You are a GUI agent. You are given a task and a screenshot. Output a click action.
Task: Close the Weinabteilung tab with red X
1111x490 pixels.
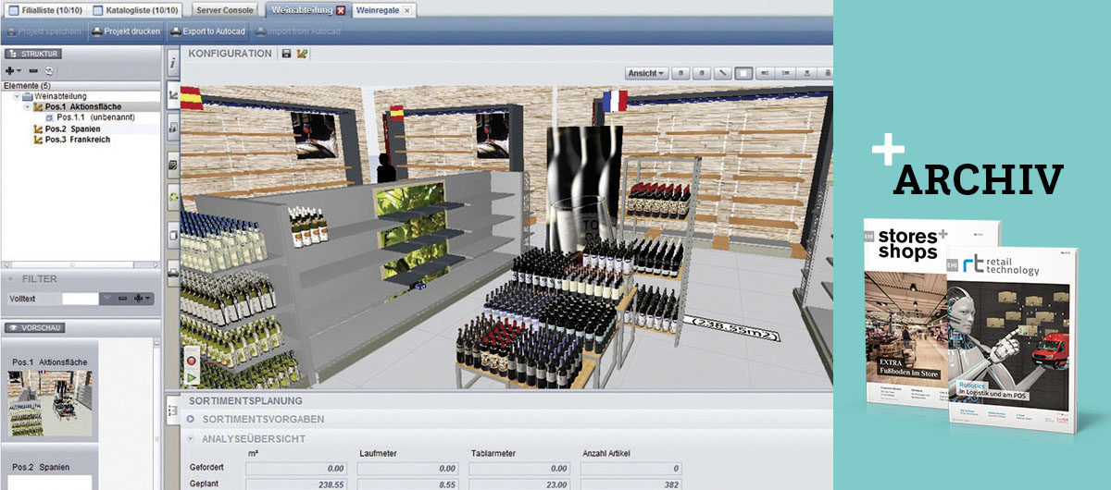(341, 10)
